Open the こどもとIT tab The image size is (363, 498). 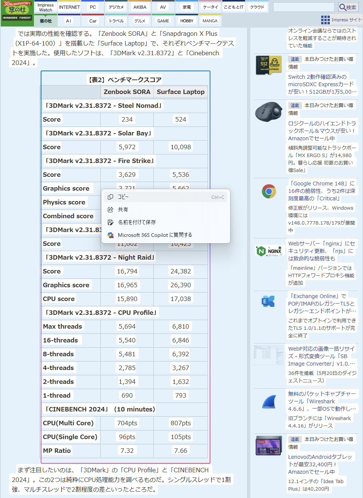[x=234, y=7]
